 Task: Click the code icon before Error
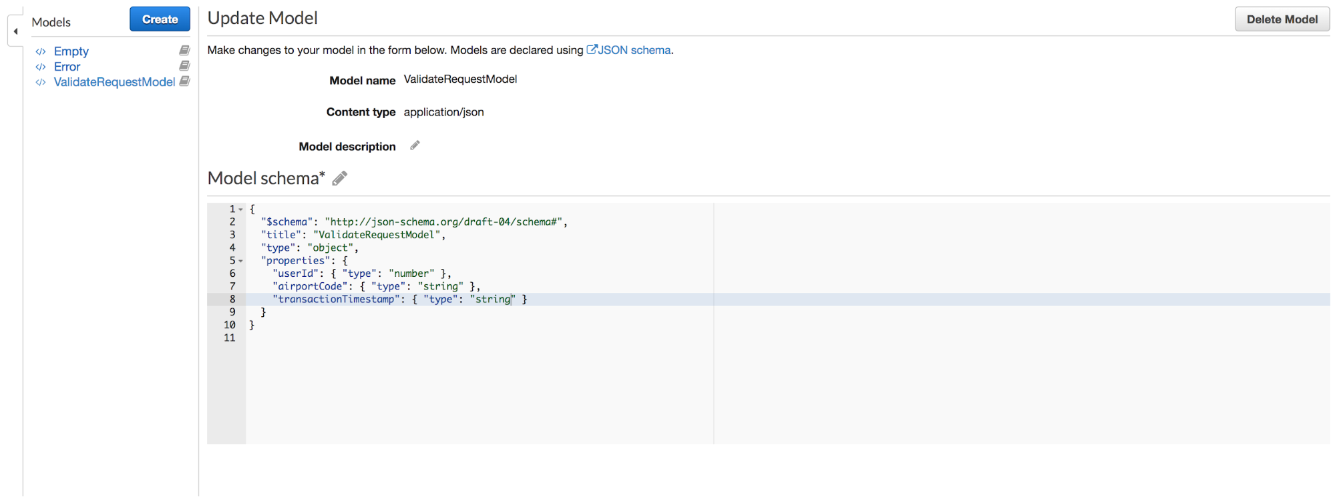coord(41,67)
